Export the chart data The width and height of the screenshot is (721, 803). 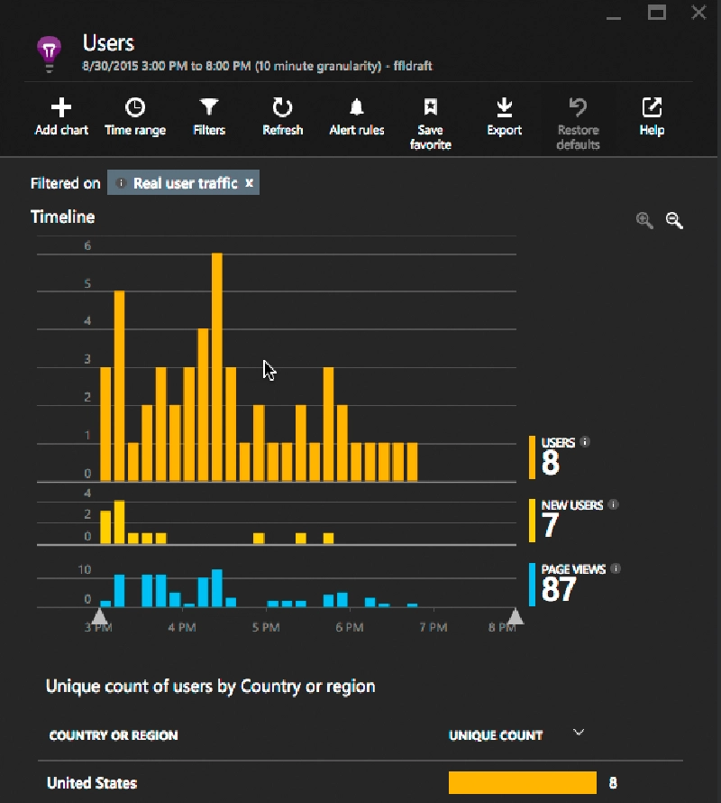[x=505, y=107]
